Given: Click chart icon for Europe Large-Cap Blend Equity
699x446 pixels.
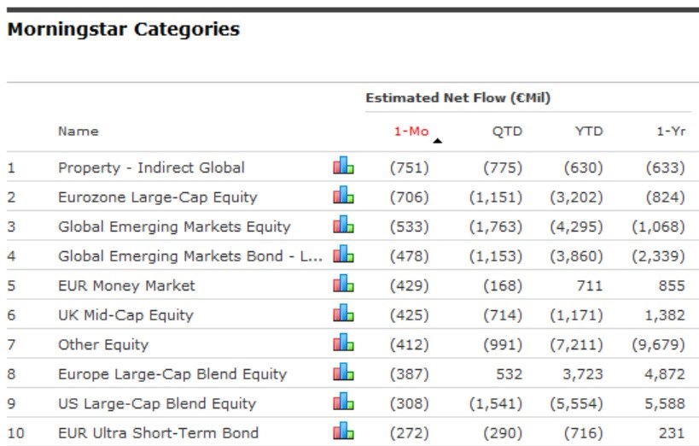Looking at the screenshot, I should (x=343, y=373).
